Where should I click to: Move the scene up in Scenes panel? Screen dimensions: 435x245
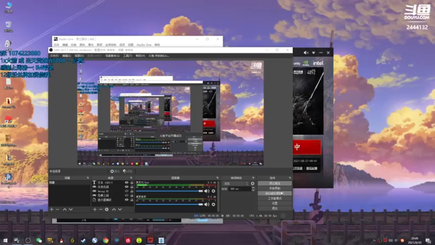[x=65, y=209]
